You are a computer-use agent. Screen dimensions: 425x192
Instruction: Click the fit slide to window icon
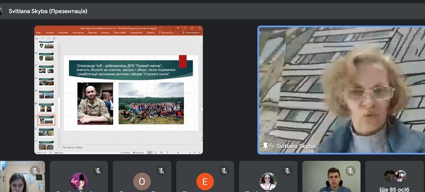tap(200, 153)
